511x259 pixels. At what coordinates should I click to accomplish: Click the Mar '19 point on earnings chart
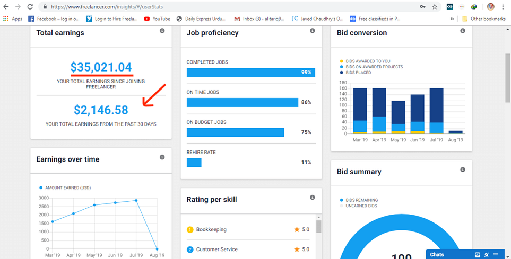53,221
